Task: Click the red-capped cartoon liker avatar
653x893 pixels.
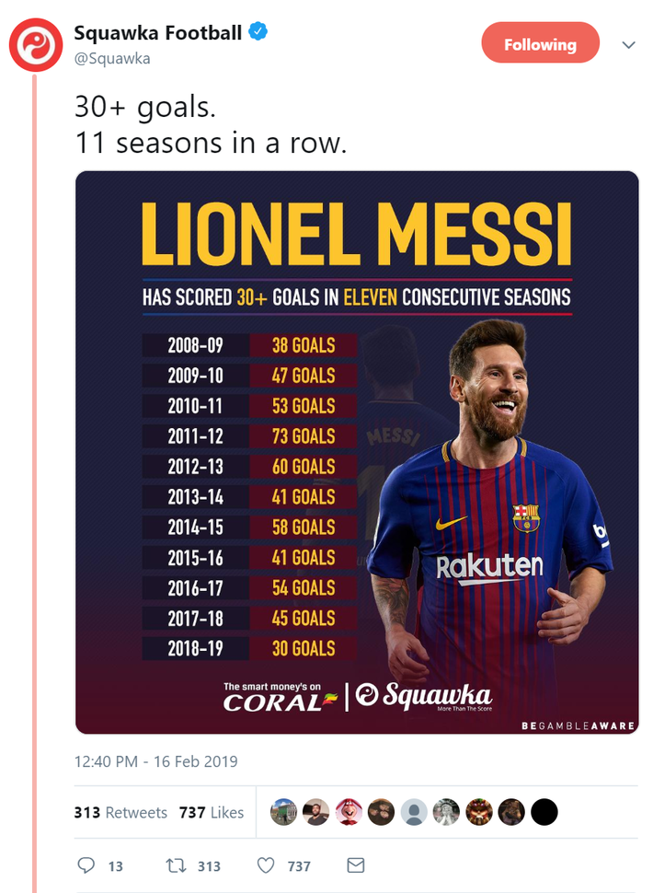Action: tap(349, 812)
